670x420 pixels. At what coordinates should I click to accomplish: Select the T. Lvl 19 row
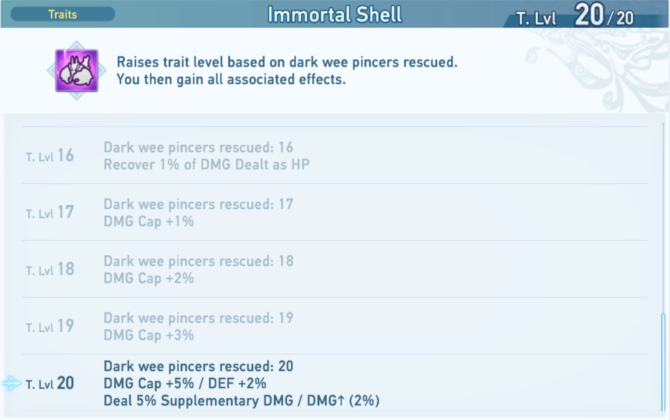point(334,326)
